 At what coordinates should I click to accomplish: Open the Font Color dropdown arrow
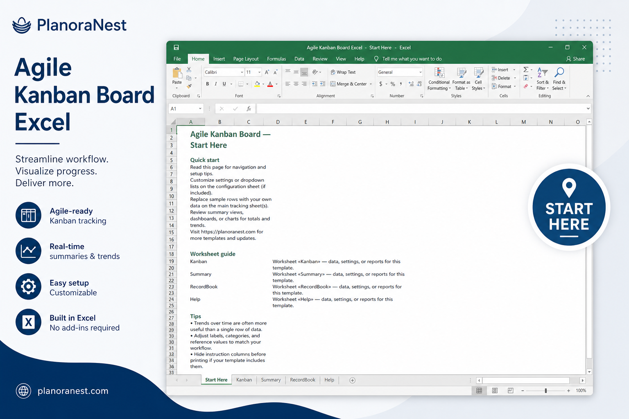point(276,84)
